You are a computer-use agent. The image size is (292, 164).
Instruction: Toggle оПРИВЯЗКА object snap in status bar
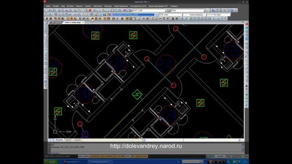pos(95,156)
